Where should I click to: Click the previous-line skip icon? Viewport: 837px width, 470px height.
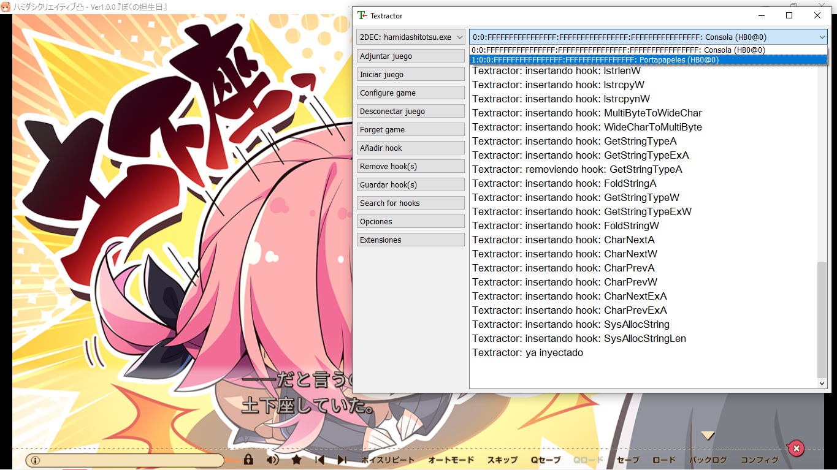coord(319,459)
